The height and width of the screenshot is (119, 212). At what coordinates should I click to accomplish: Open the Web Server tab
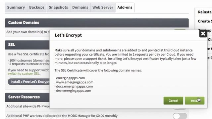103,7
